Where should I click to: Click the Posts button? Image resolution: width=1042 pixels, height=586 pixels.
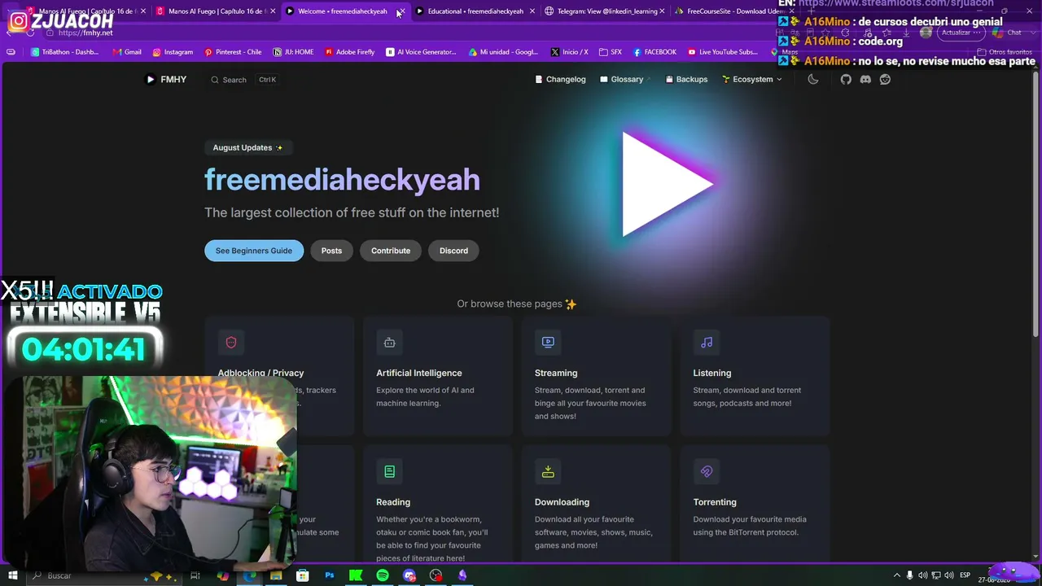pos(331,251)
